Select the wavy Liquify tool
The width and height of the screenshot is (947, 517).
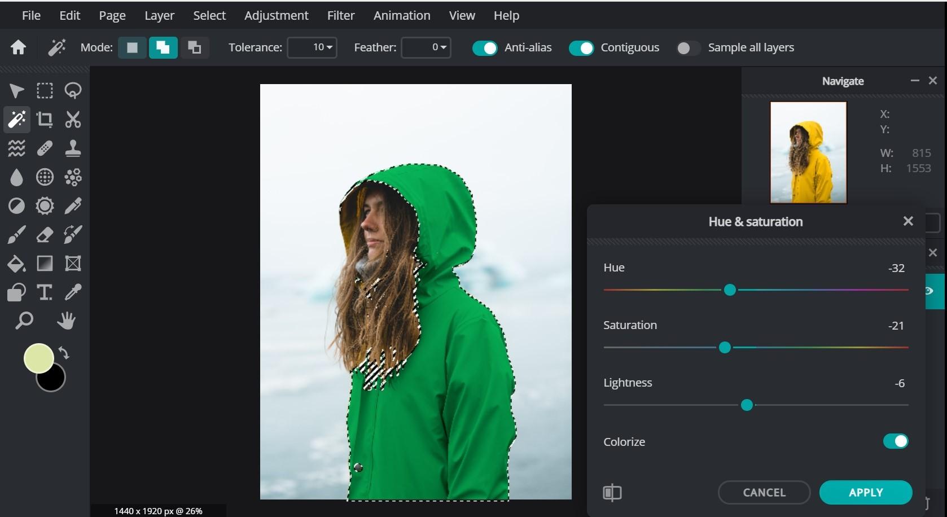pos(16,148)
